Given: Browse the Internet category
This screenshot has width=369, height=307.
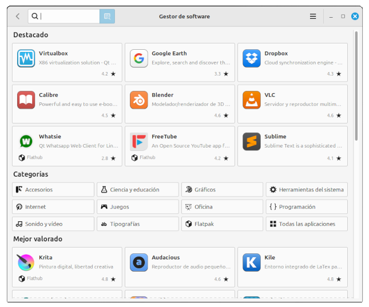Looking at the screenshot, I should click(53, 207).
